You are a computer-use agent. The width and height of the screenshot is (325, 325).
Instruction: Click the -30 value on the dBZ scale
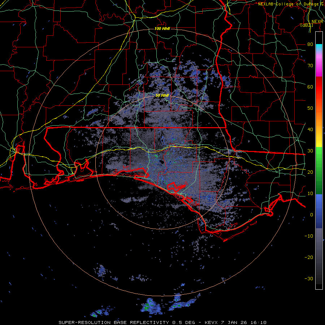tap(309, 278)
